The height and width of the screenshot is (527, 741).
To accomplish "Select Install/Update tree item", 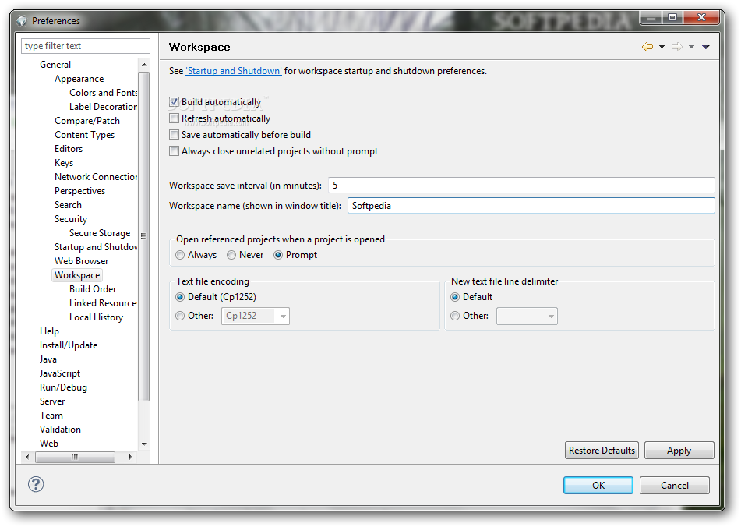I will tap(69, 345).
